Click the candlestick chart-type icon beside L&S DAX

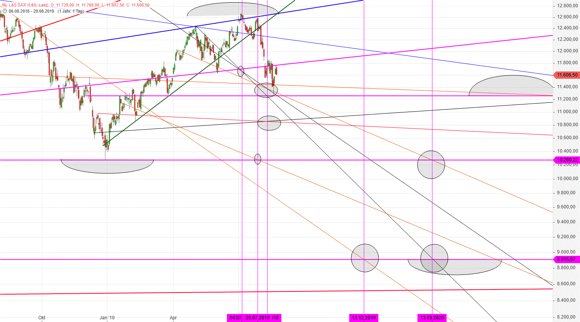(x=4, y=5)
